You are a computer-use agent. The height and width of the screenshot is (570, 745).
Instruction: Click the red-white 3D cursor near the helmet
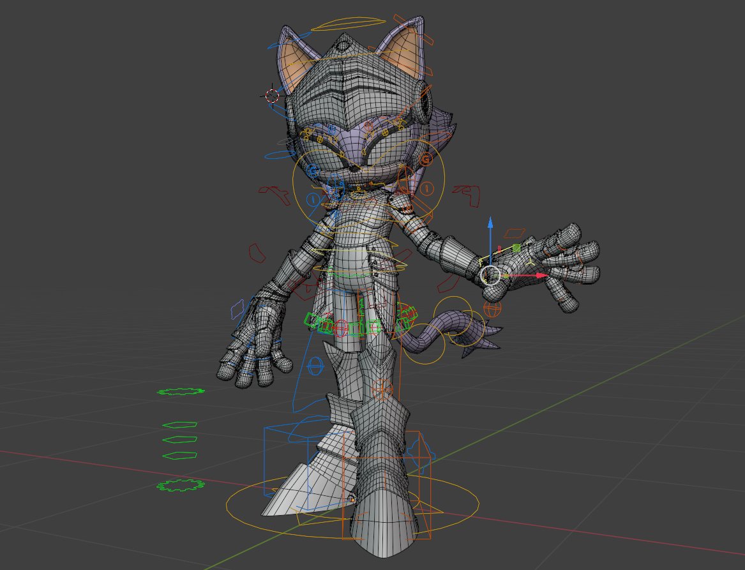(272, 96)
